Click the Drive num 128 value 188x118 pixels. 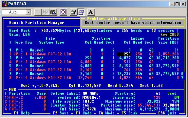(157, 97)
